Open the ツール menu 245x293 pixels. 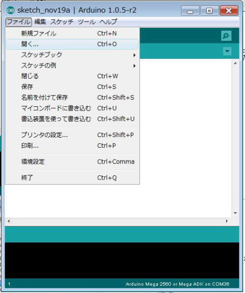coord(86,22)
